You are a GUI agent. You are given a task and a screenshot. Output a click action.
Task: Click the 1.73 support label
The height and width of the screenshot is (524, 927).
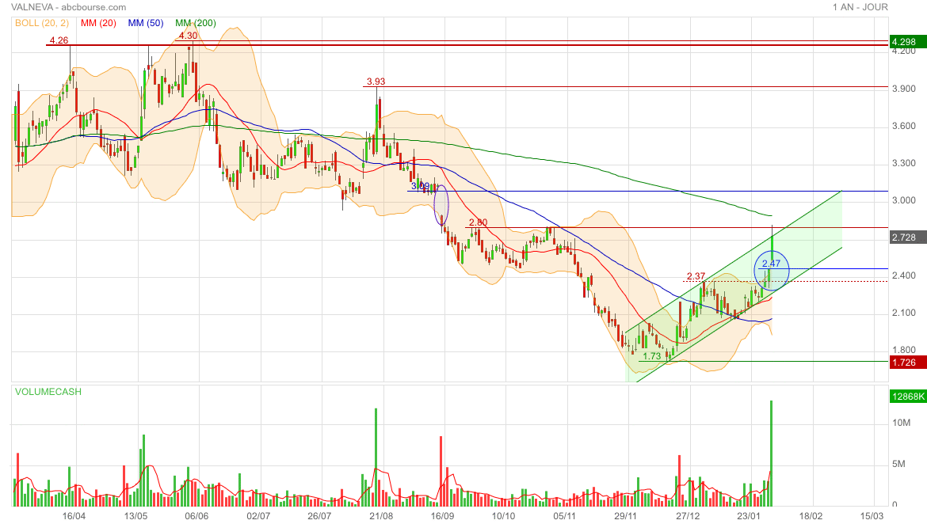(x=651, y=356)
